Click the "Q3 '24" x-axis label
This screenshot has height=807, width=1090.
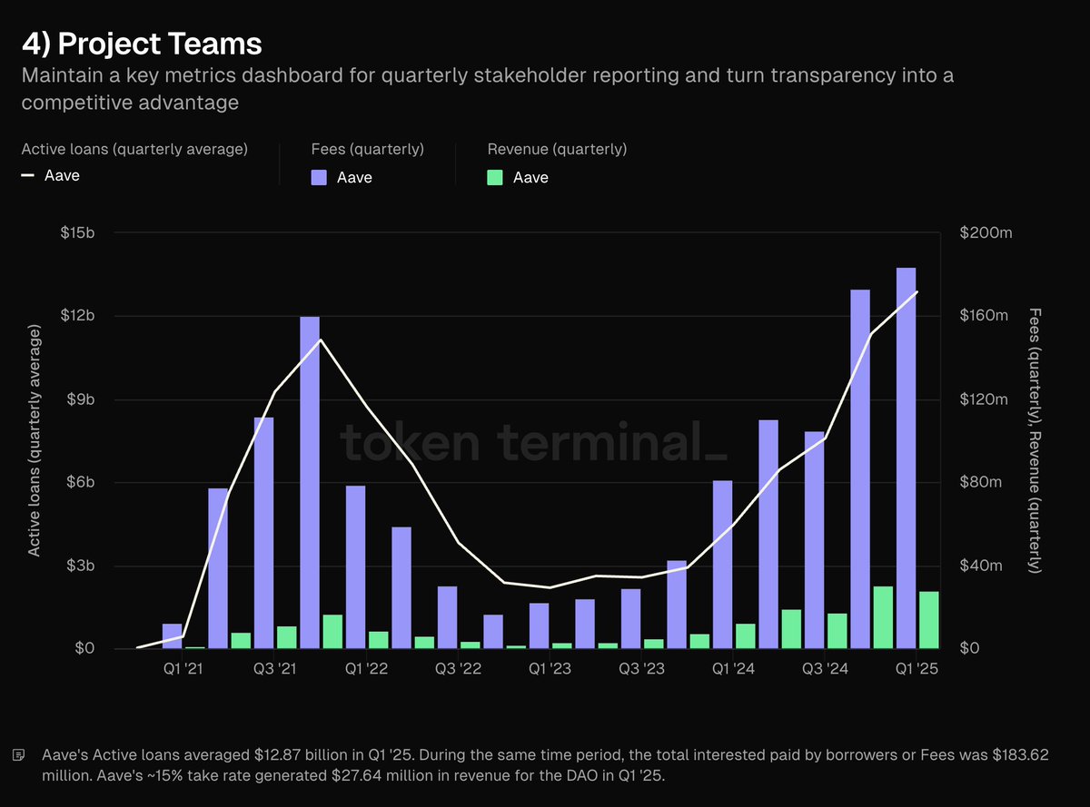[x=826, y=670]
